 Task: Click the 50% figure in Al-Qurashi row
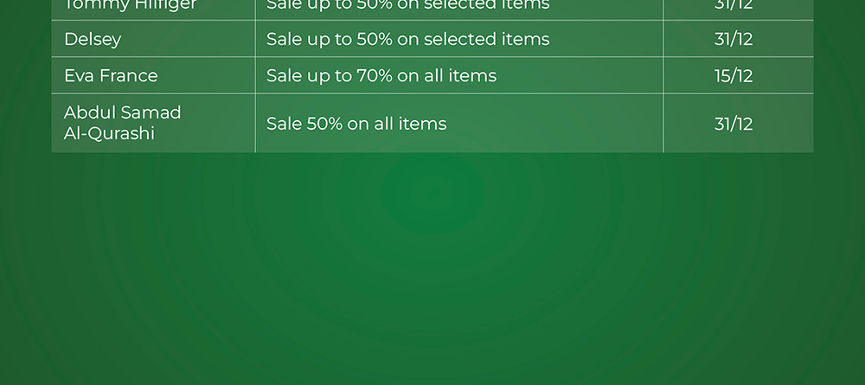click(x=324, y=124)
